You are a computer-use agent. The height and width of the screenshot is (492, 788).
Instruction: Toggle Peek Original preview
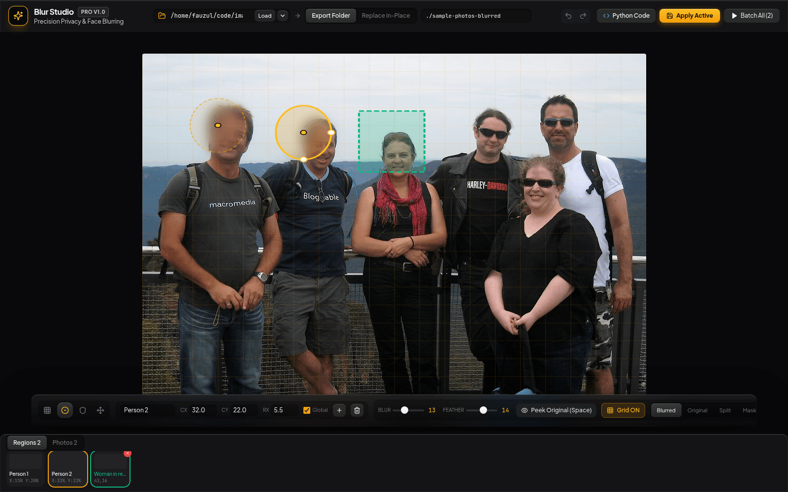coord(557,410)
